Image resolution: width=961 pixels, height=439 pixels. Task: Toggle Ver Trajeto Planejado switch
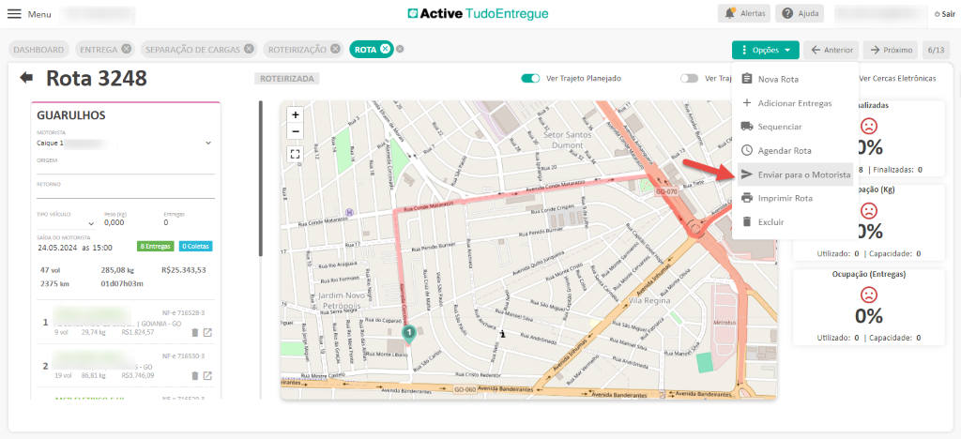click(x=530, y=79)
